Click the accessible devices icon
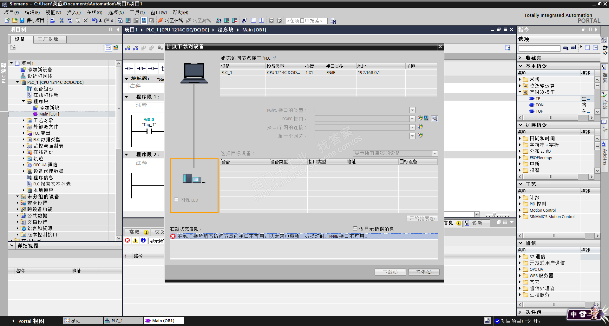 [x=219, y=20]
